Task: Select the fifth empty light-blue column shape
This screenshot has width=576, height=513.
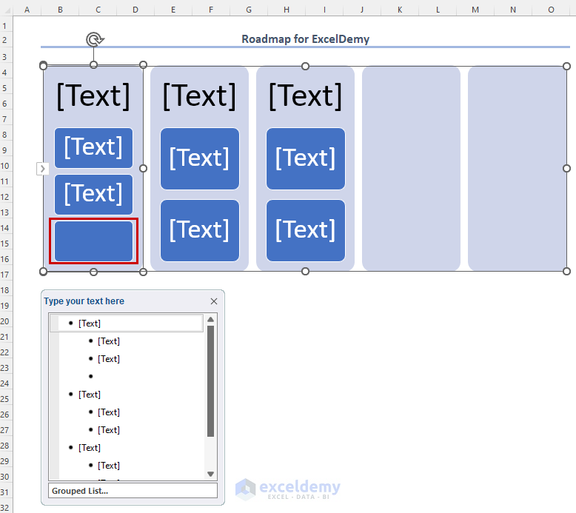Action: click(518, 169)
